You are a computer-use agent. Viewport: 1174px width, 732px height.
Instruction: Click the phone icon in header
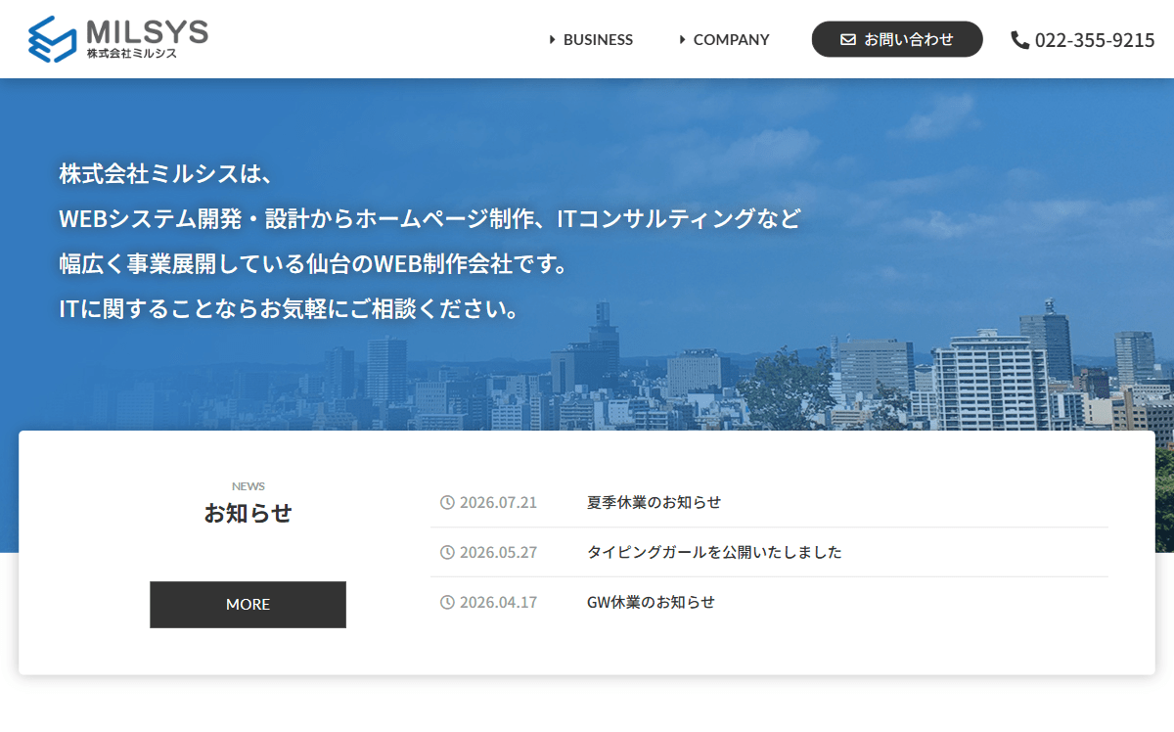click(x=1020, y=40)
